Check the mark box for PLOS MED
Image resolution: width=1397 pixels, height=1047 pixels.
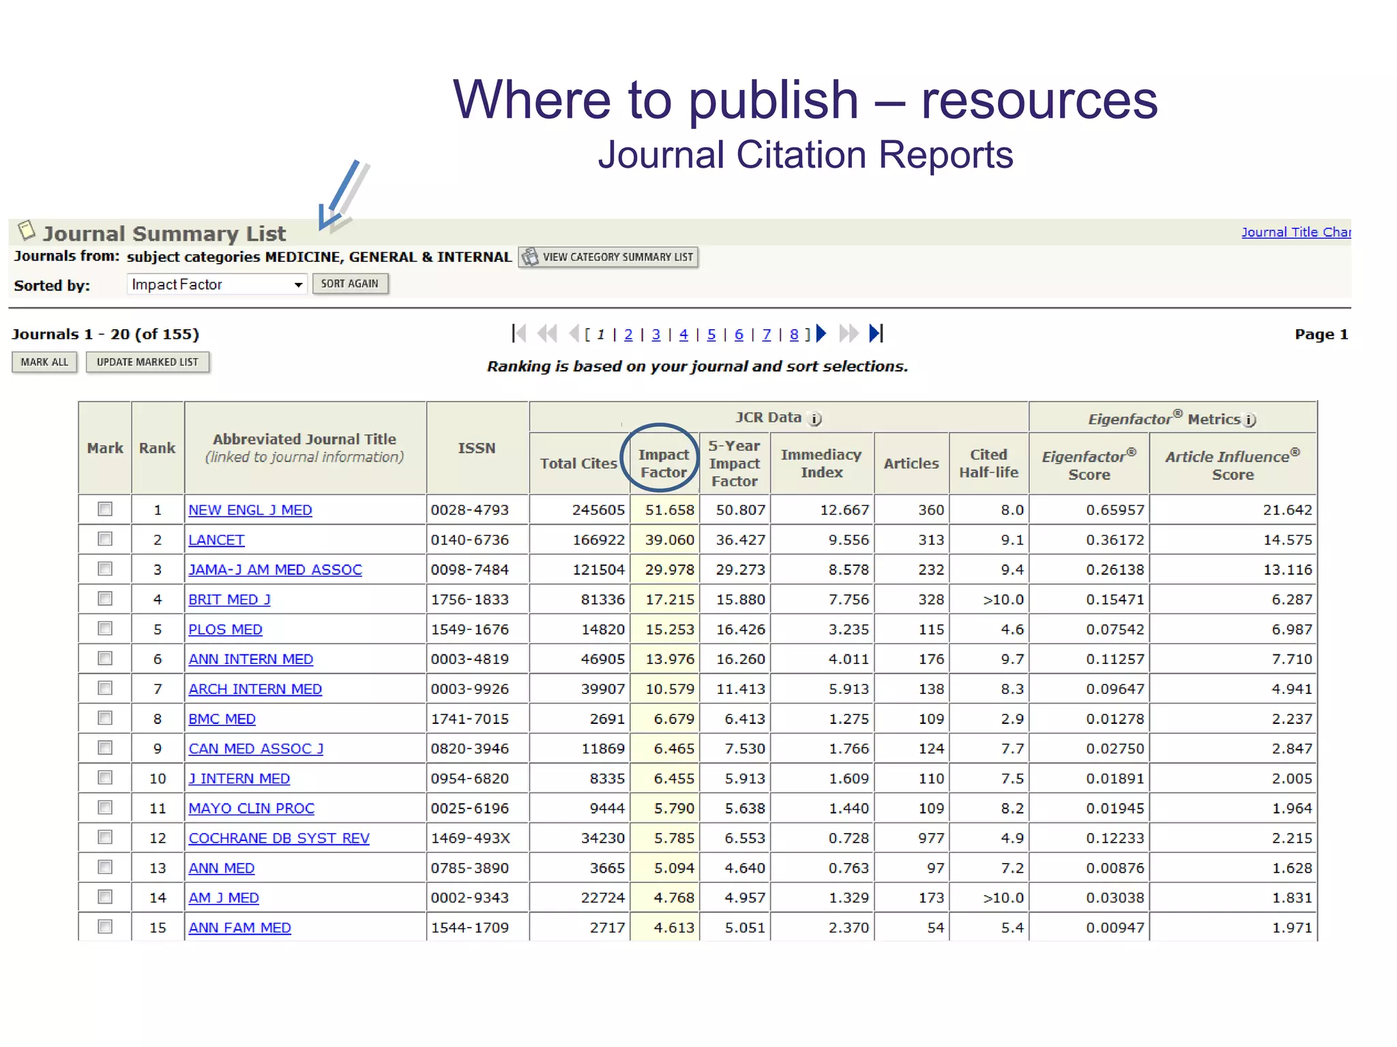click(105, 628)
